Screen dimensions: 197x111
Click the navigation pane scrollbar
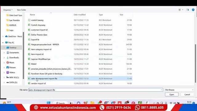(23, 55)
